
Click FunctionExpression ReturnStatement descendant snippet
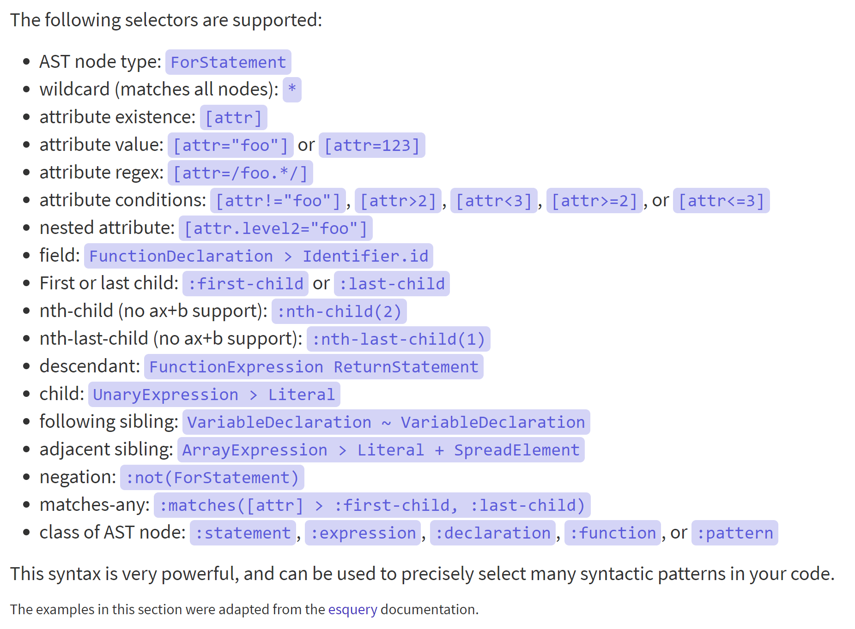(314, 367)
